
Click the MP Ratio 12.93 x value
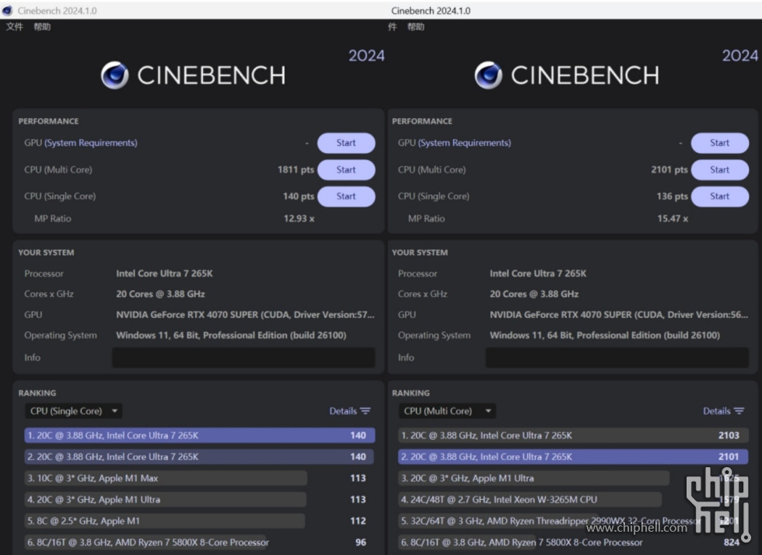(x=299, y=218)
